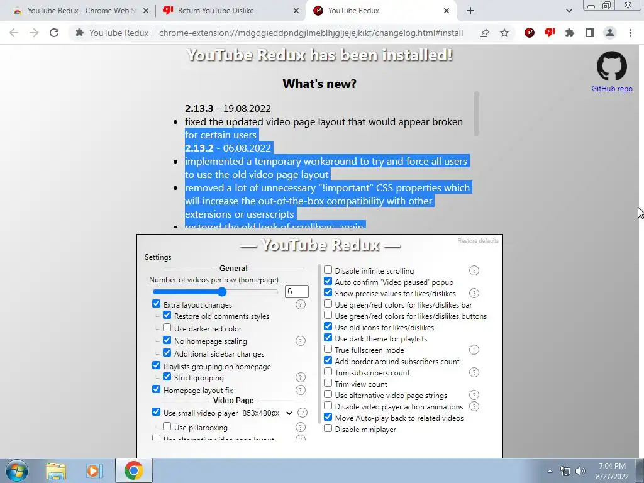Enable Use pillarboxing checkbox
Image resolution: width=644 pixels, height=483 pixels.
coord(167,426)
